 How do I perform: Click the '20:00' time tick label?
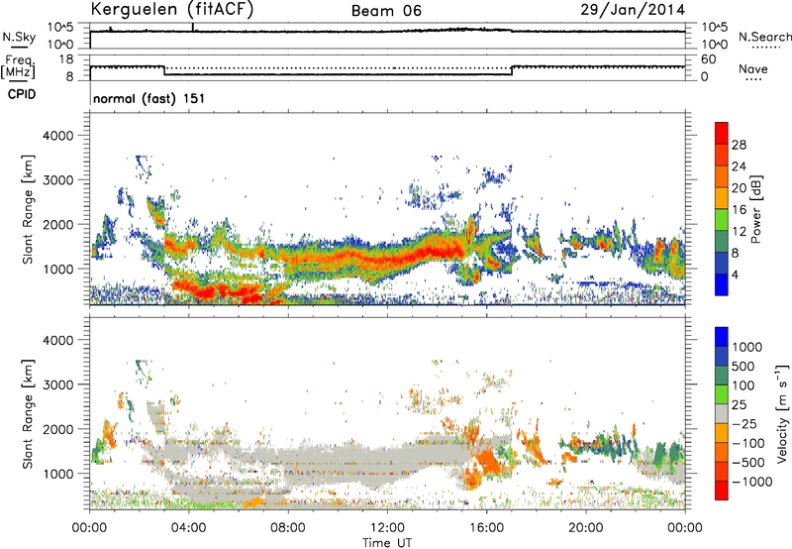[x=586, y=528]
